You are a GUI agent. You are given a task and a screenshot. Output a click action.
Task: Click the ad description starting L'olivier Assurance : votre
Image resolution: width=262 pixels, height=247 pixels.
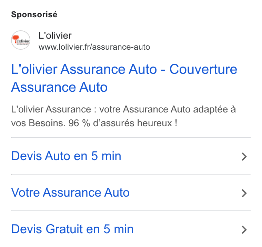[123, 116]
